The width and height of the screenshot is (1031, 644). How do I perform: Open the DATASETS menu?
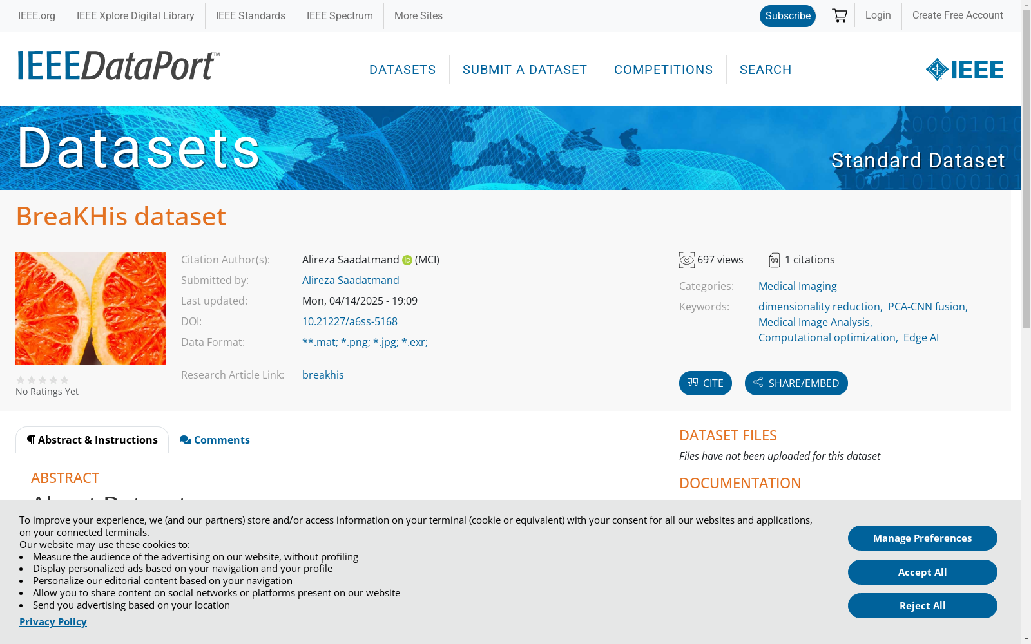click(x=403, y=70)
